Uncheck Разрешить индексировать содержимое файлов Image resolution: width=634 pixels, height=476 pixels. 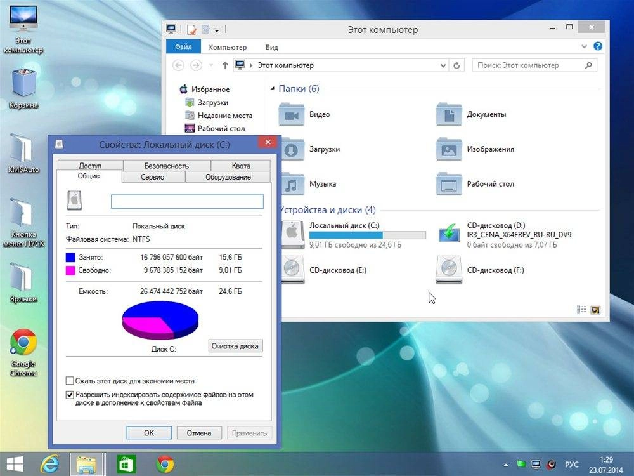70,394
